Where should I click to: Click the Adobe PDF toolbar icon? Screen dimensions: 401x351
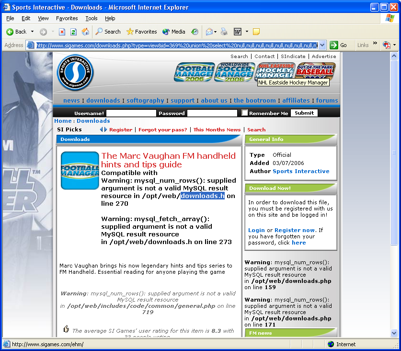(x=387, y=46)
